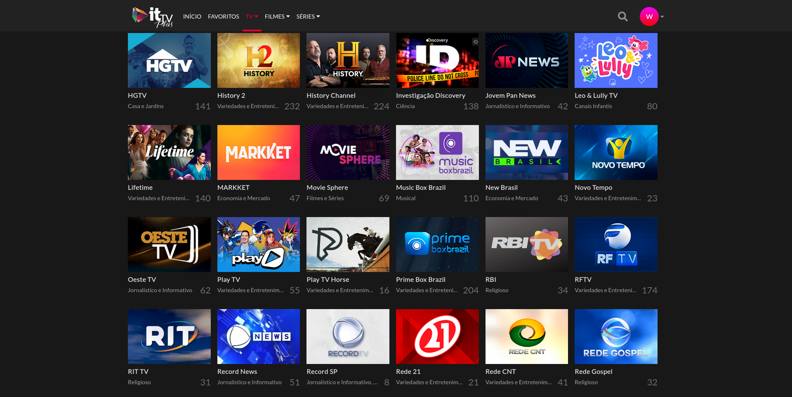This screenshot has height=397, width=792.
Task: Click the itTV Plus logo
Action: click(152, 17)
